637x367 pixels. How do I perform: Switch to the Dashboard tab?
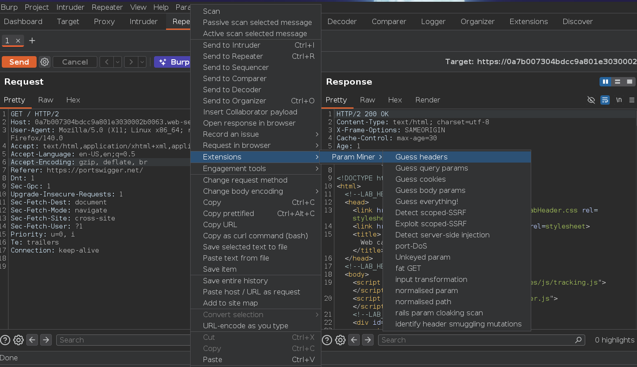(23, 21)
